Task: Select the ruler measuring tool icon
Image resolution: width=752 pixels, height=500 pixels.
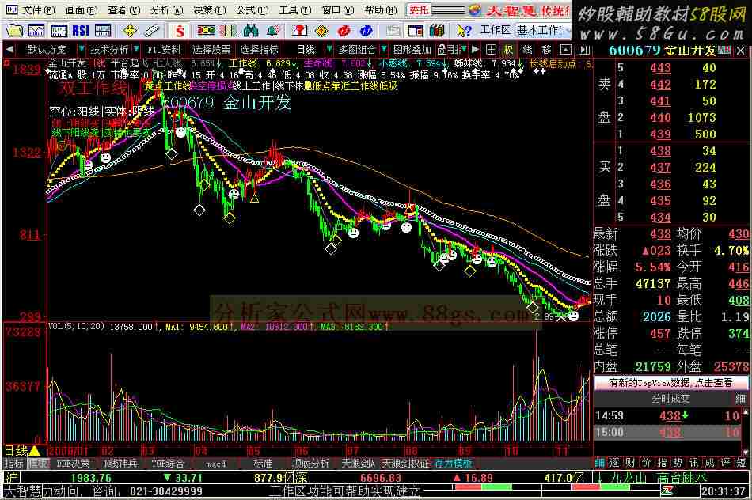Action: click(152, 31)
